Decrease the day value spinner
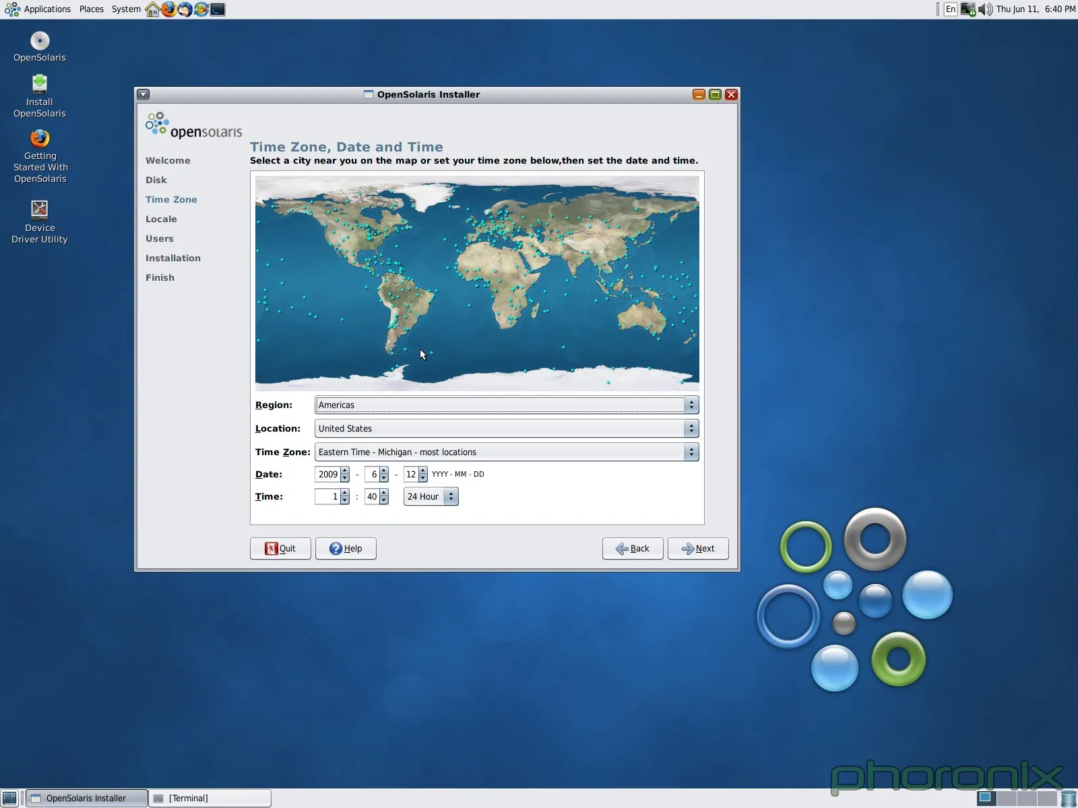 click(423, 478)
